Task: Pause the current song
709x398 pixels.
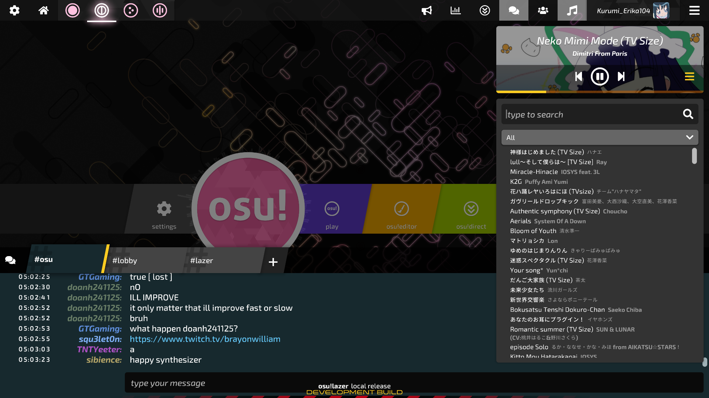Action: [x=600, y=77]
